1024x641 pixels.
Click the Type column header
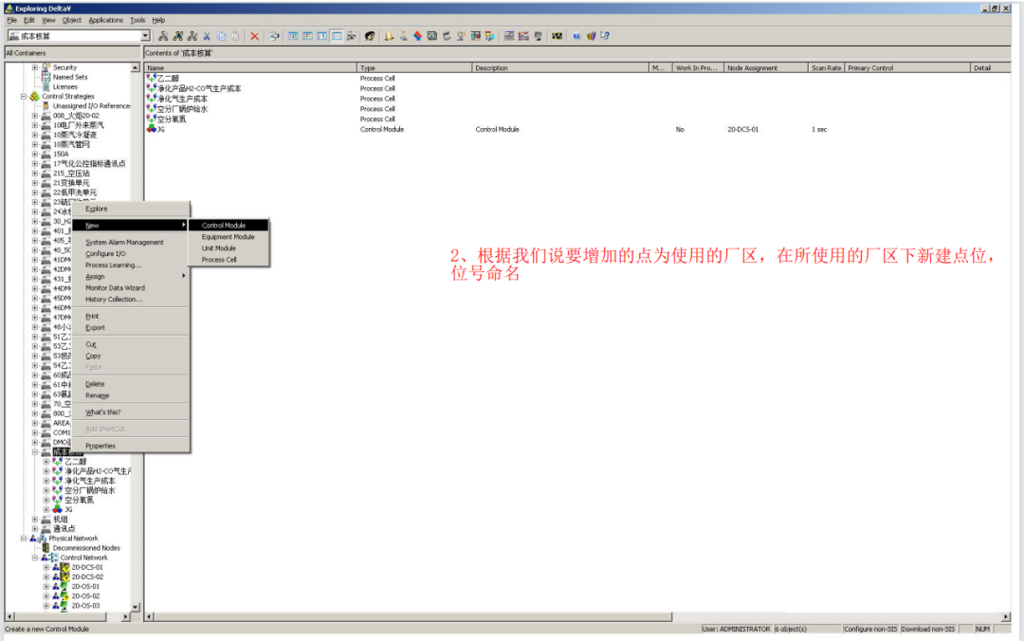point(368,68)
